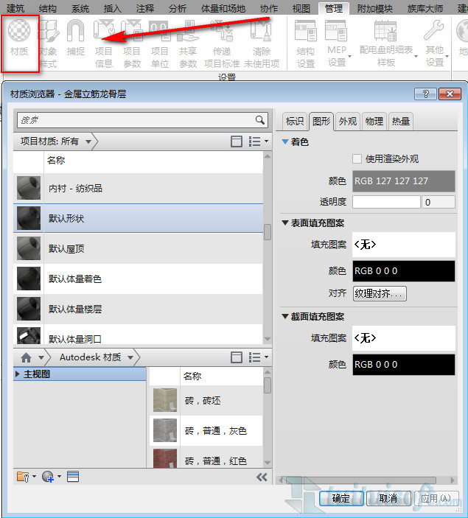
Task: Open 结构设置 structural settings
Action: tap(305, 43)
